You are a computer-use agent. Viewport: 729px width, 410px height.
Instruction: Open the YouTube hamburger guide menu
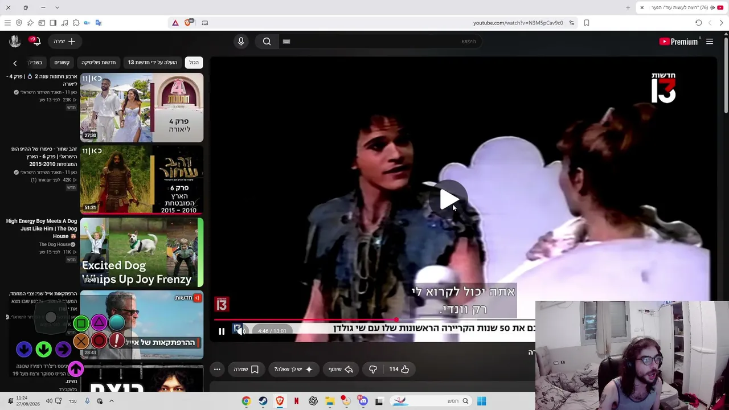coord(710,41)
